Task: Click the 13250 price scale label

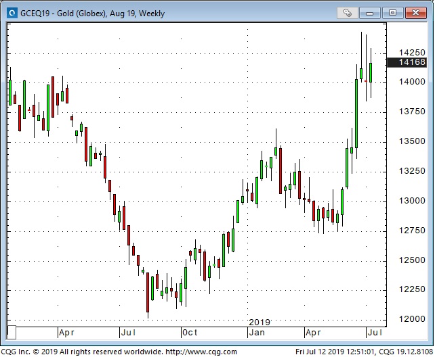Action: click(x=412, y=171)
